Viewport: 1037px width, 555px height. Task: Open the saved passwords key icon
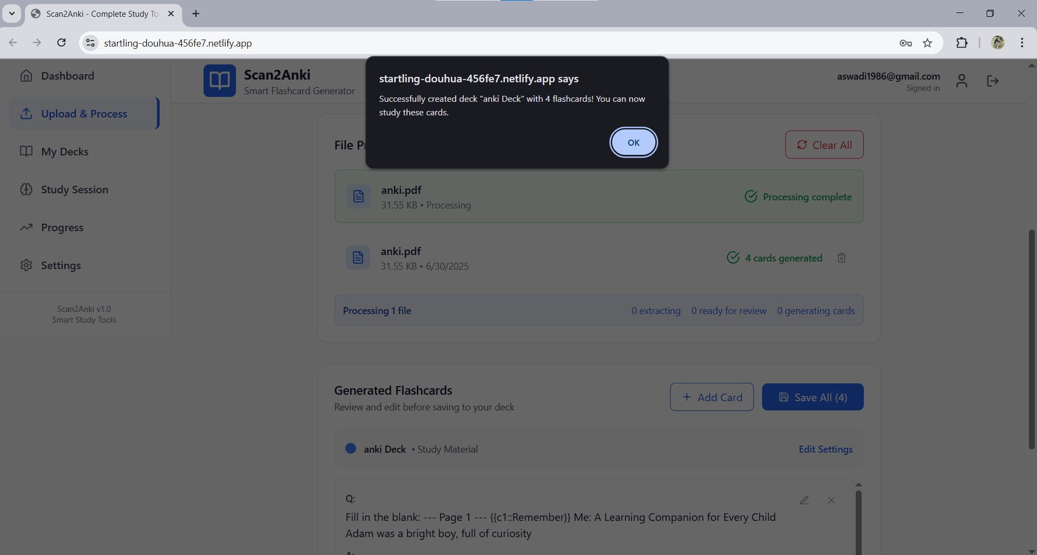point(905,43)
